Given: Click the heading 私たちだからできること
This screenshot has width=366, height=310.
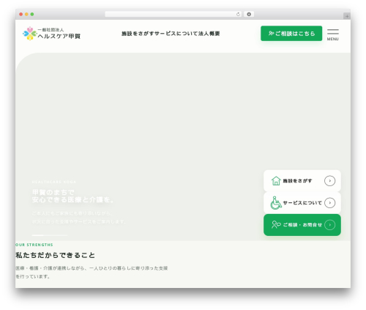Looking at the screenshot, I should 55,255.
